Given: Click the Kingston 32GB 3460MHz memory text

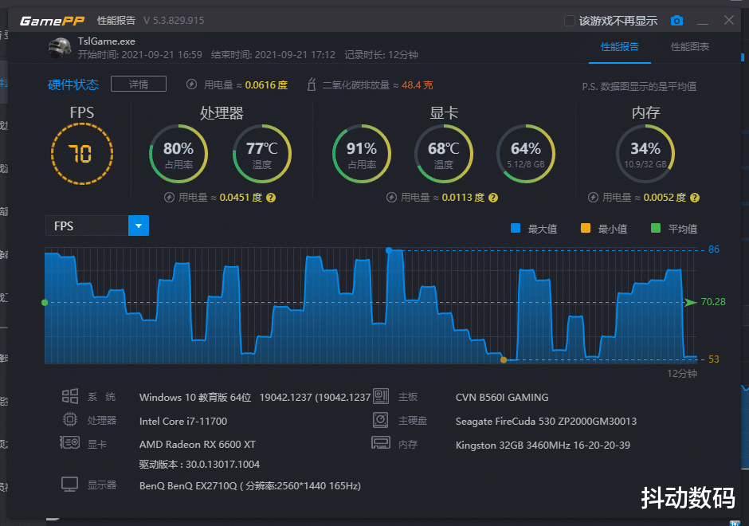Looking at the screenshot, I should 543,446.
